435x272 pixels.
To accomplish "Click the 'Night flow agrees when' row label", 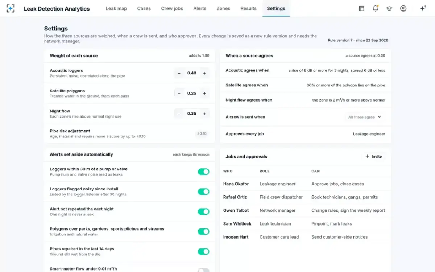I will pyautogui.click(x=249, y=100).
